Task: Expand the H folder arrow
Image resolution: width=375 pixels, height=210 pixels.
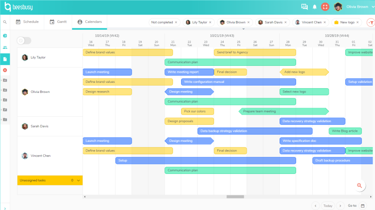Action: tap(1, 80)
